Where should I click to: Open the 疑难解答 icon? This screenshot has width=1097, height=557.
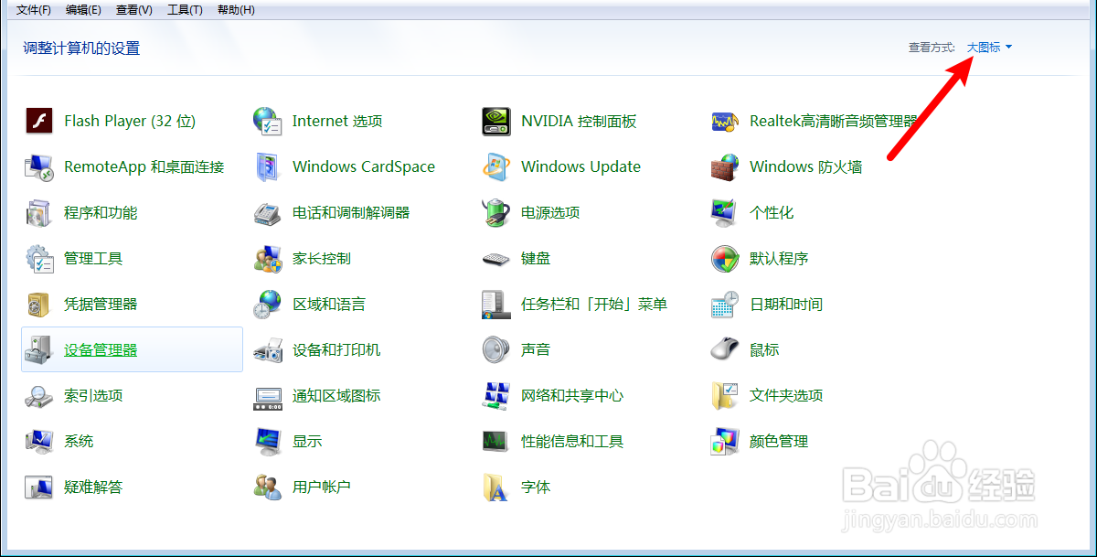pyautogui.click(x=39, y=487)
